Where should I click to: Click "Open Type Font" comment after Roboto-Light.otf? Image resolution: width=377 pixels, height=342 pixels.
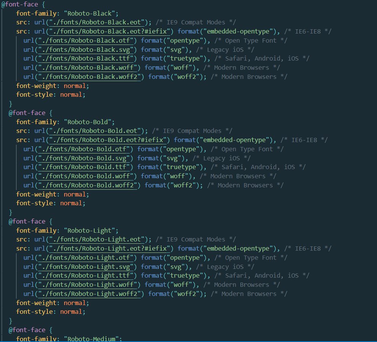point(251,257)
